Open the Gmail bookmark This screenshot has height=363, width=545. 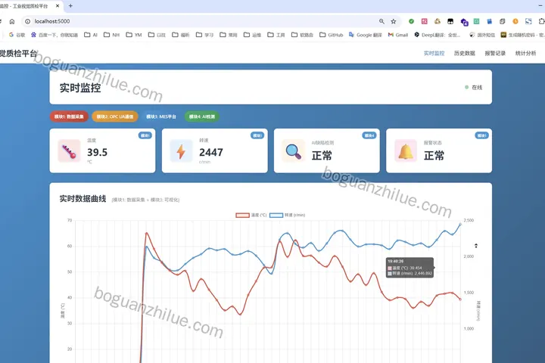tap(398, 35)
